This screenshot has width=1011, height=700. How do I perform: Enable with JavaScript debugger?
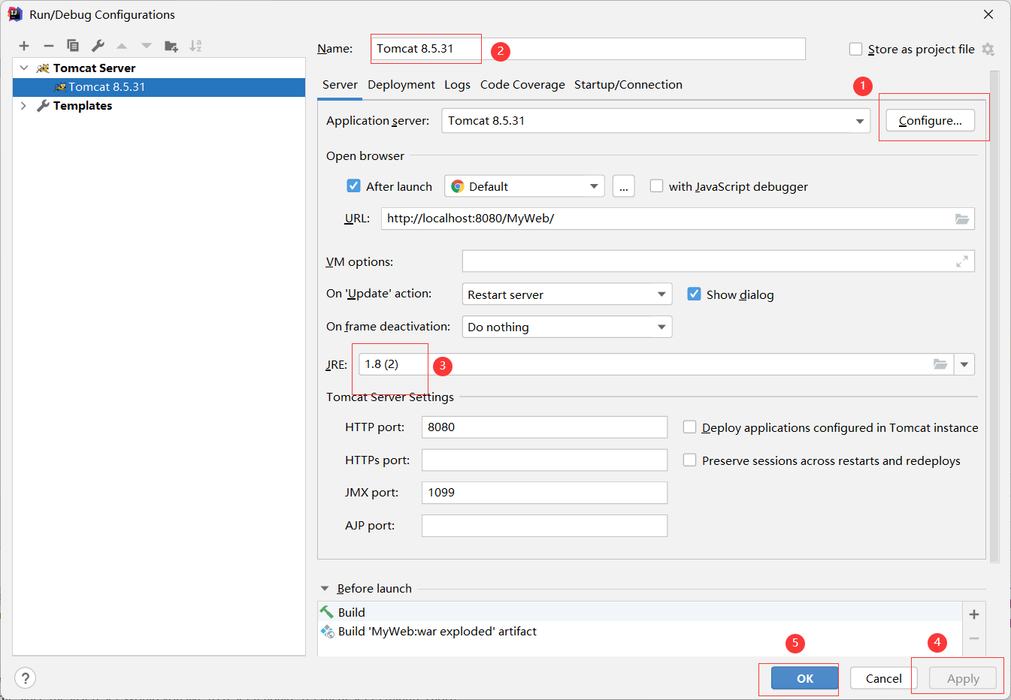click(656, 186)
